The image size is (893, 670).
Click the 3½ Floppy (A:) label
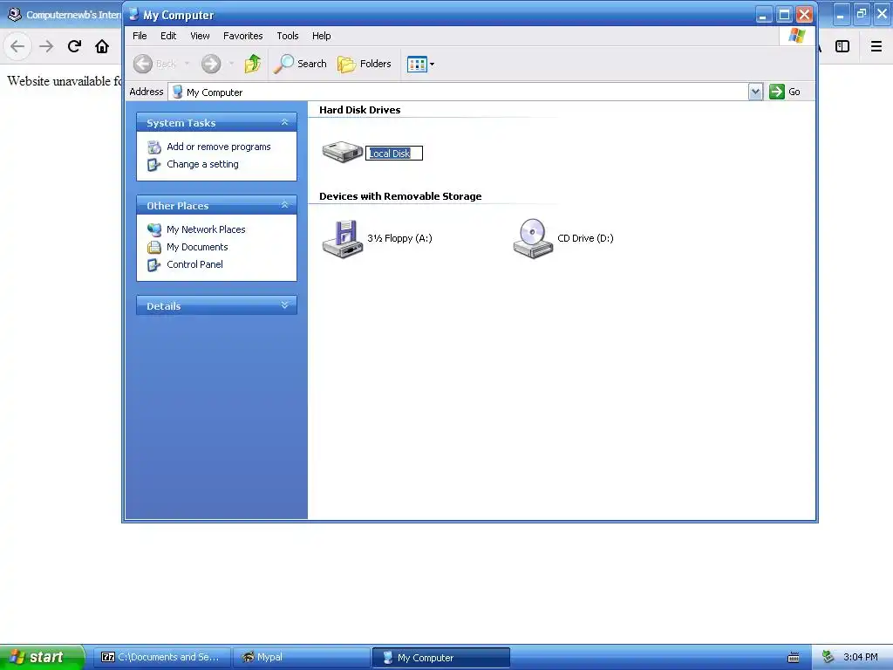pyautogui.click(x=399, y=238)
